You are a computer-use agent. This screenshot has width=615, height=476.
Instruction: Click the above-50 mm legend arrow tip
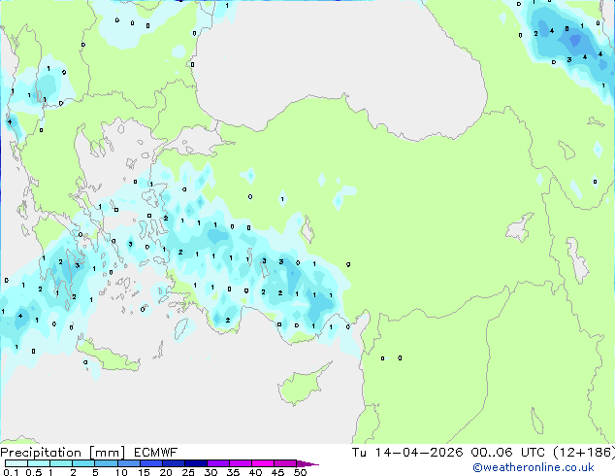click(307, 463)
